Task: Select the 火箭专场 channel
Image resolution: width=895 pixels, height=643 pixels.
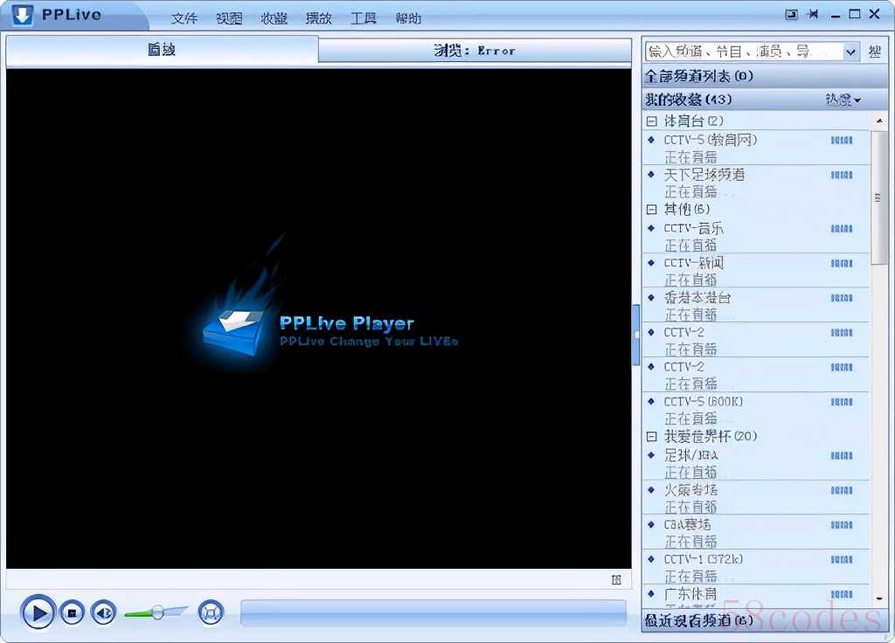Action: pyautogui.click(x=756, y=498)
